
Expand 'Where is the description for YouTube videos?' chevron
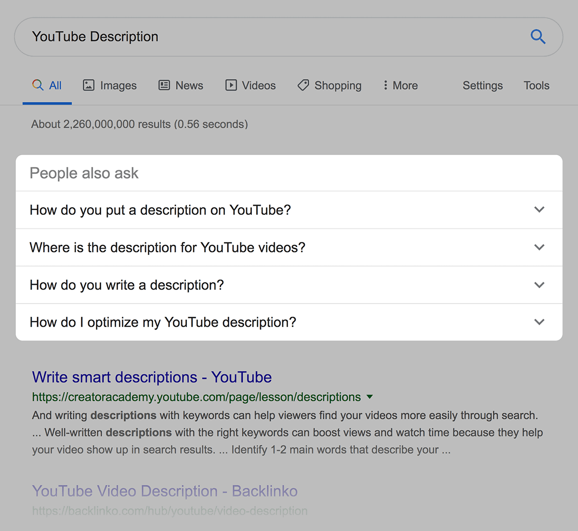(x=539, y=247)
